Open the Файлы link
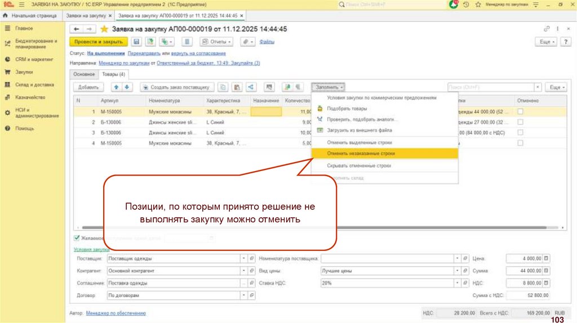Image resolution: width=577 pixels, height=323 pixels. point(267,42)
